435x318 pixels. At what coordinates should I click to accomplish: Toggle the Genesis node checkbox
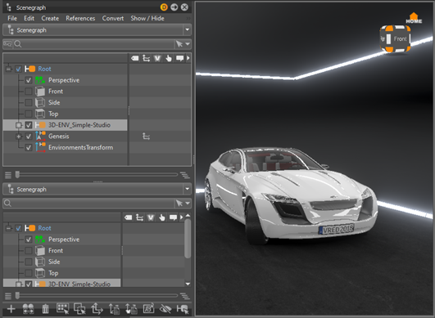point(29,137)
